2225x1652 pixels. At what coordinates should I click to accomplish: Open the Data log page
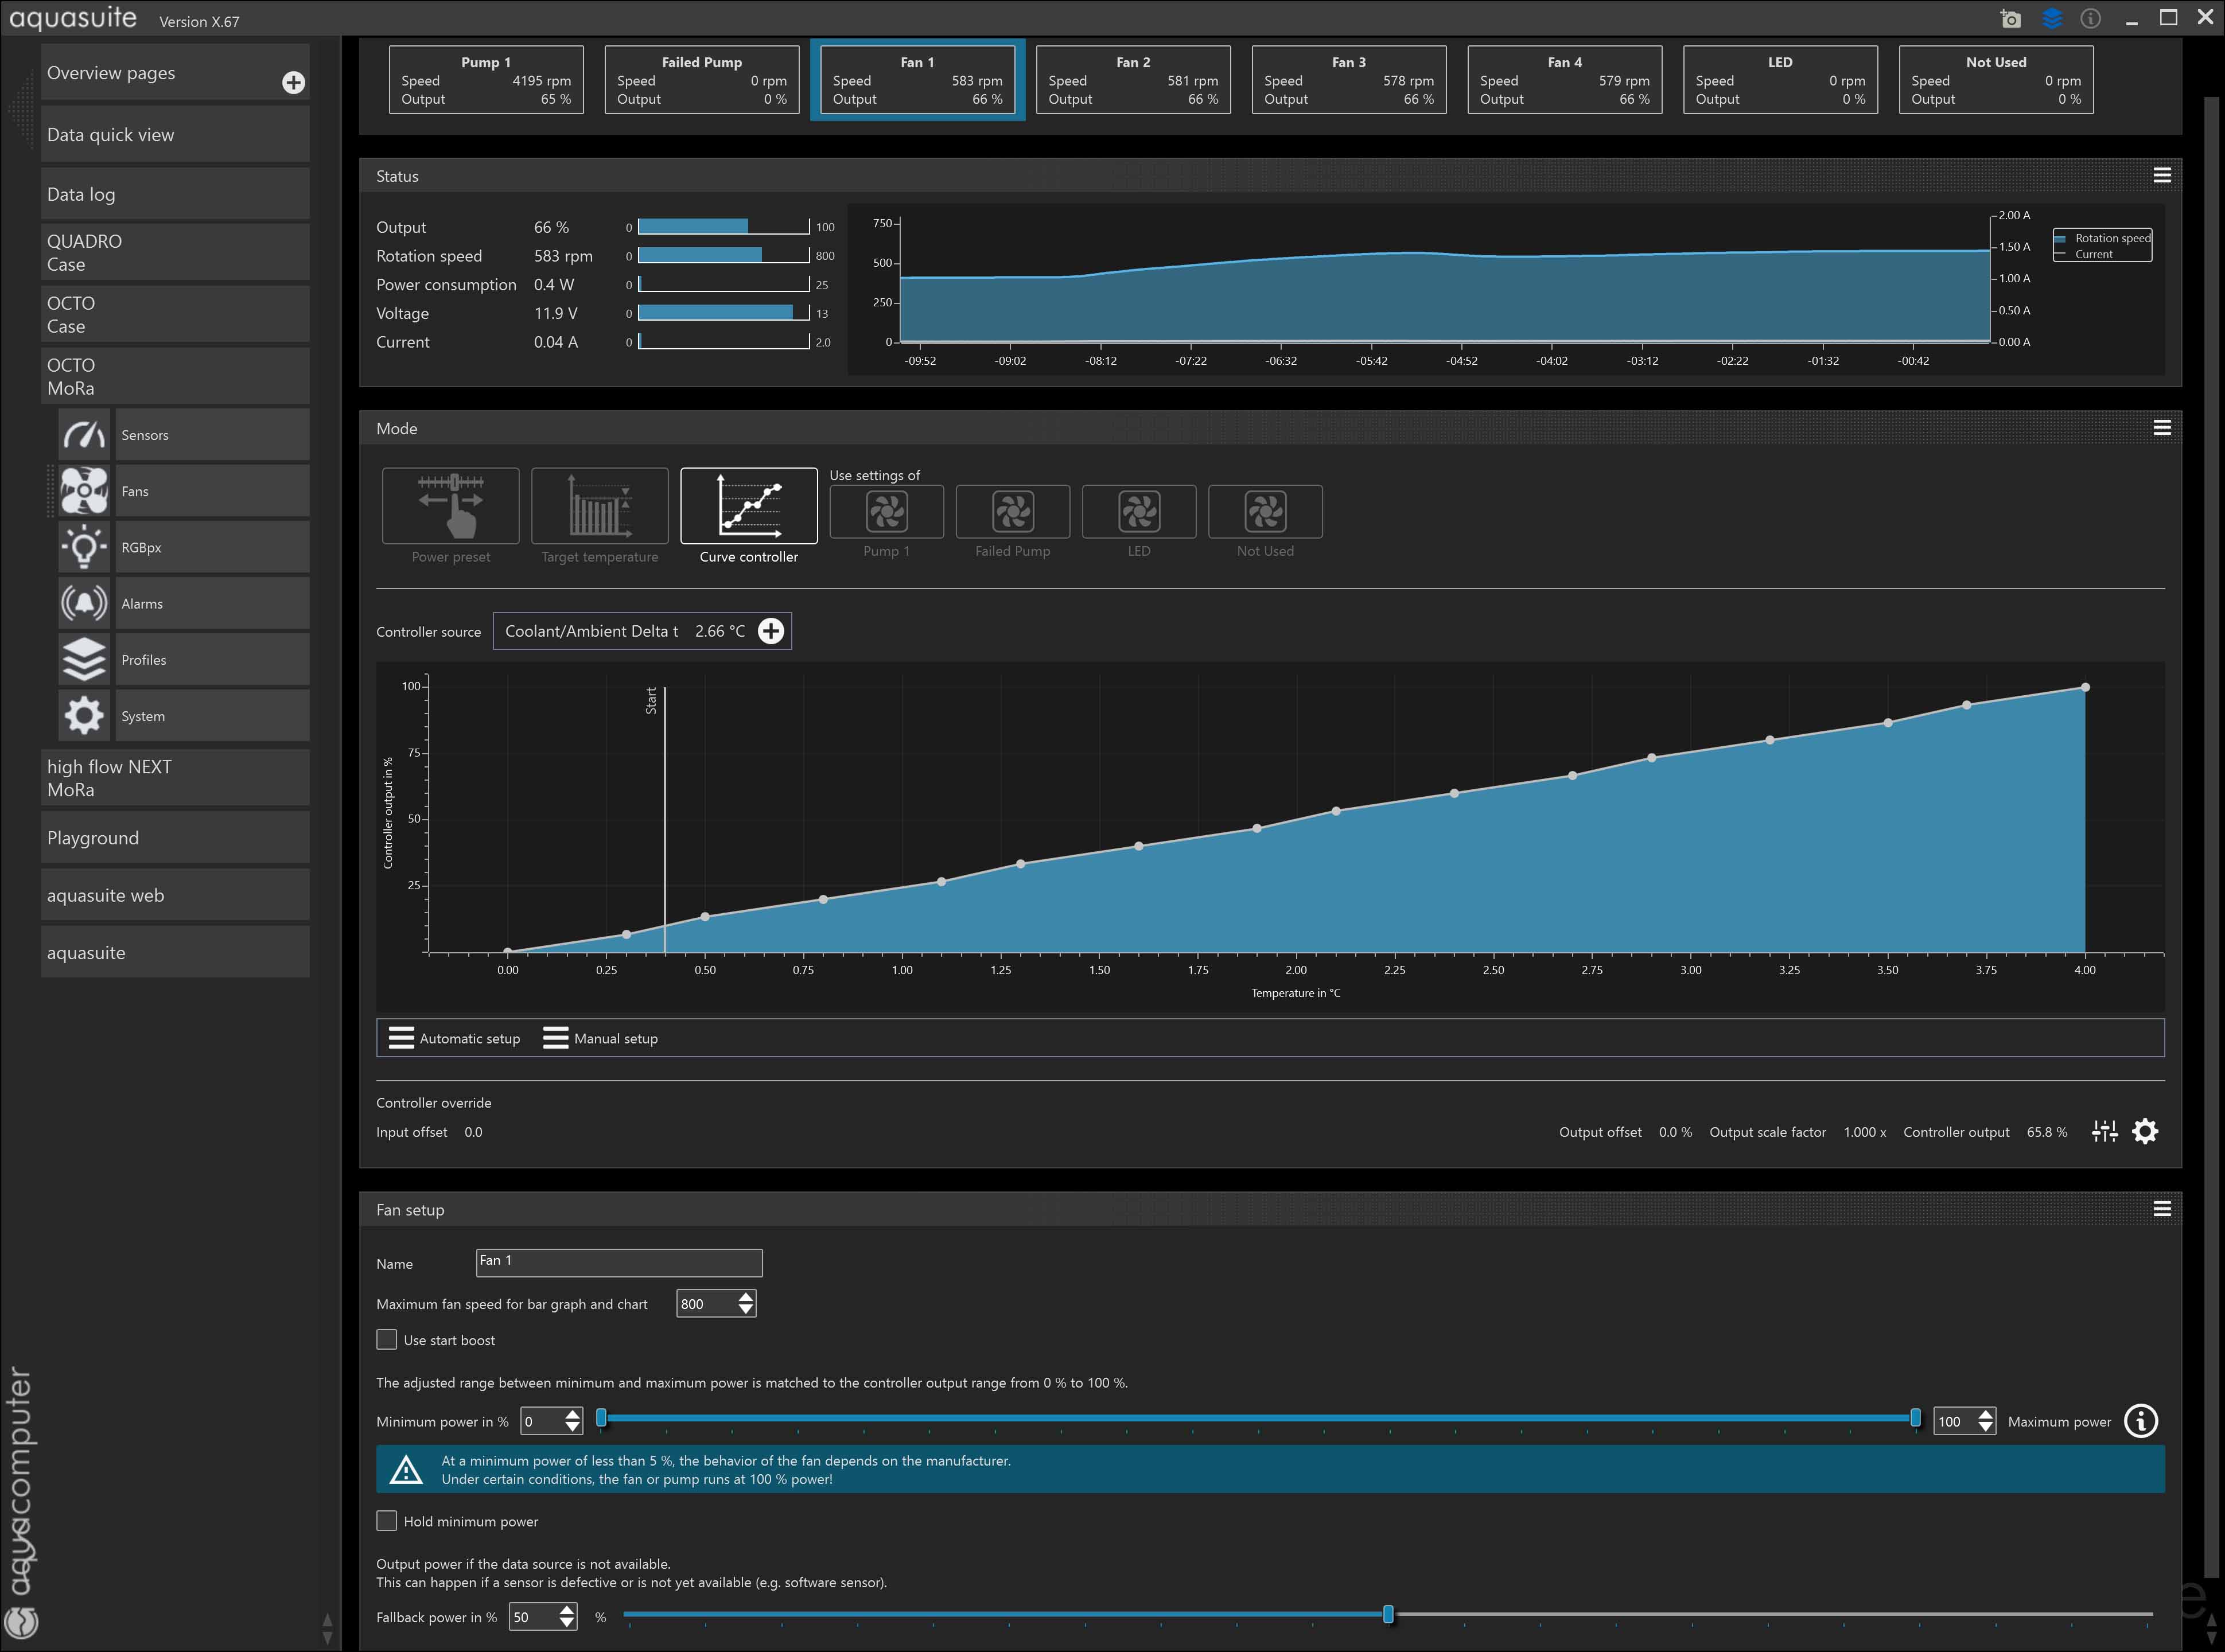[175, 194]
